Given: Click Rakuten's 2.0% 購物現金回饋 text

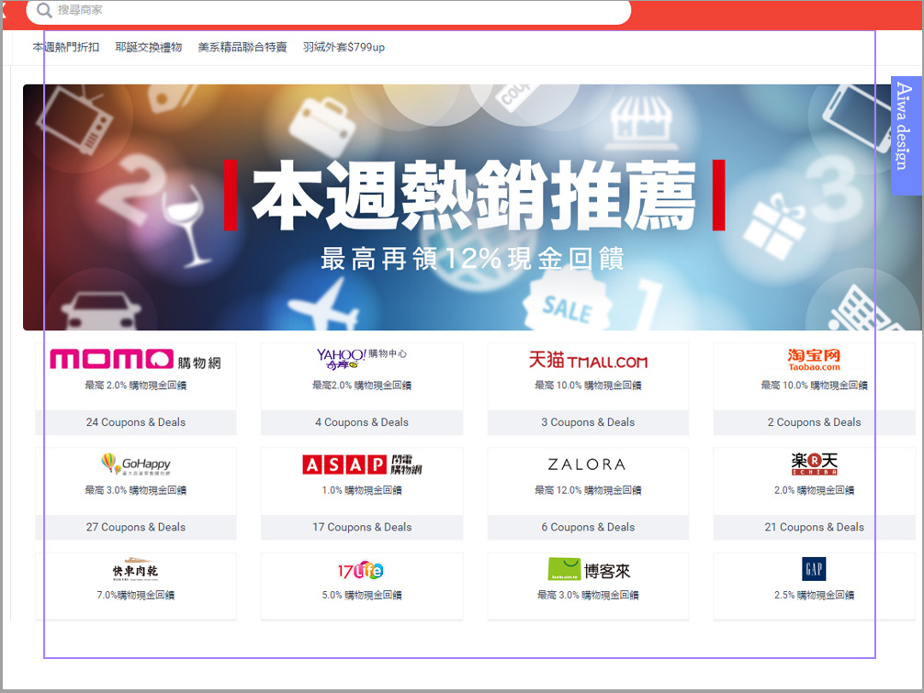Looking at the screenshot, I should tap(815, 490).
